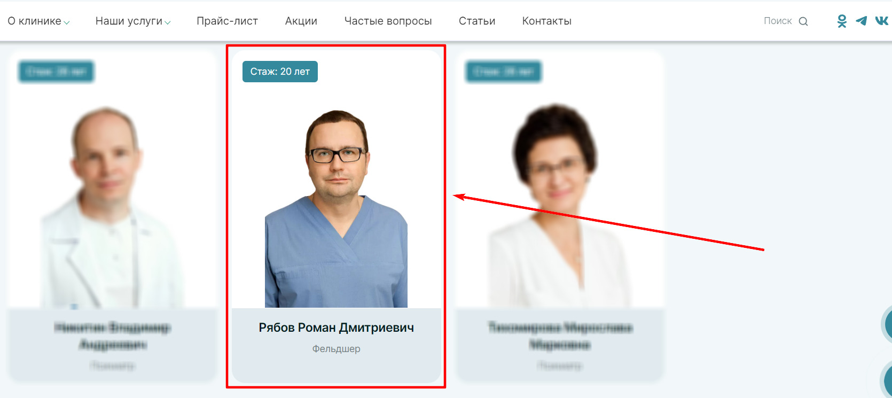Click the search magnifier icon
The height and width of the screenshot is (398, 892).
pos(803,21)
